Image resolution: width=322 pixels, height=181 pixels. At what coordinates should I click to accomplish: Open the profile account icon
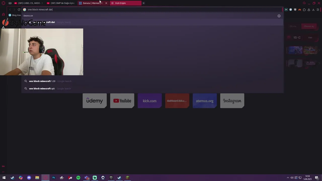tap(309, 10)
